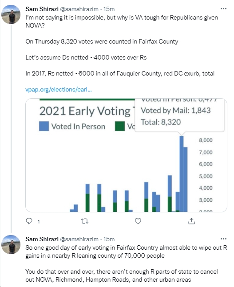Click the @samshirazim handle on second tweet
234x287 pixels.
pyautogui.click(x=79, y=239)
